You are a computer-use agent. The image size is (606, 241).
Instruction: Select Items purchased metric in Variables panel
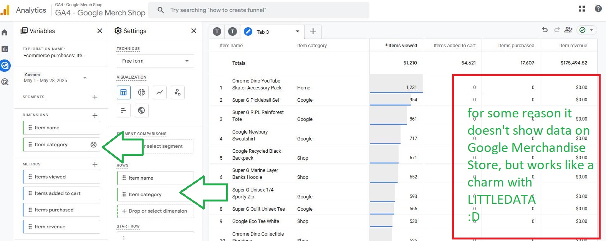(x=61, y=210)
